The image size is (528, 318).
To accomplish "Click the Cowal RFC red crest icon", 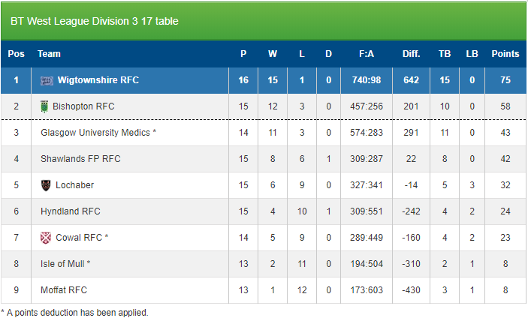I will 46,238.
